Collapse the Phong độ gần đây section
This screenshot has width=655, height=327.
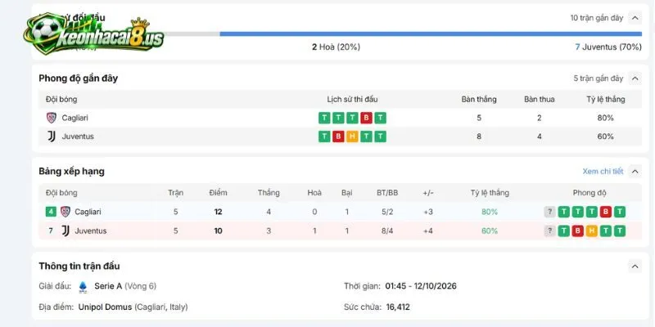[x=635, y=78]
